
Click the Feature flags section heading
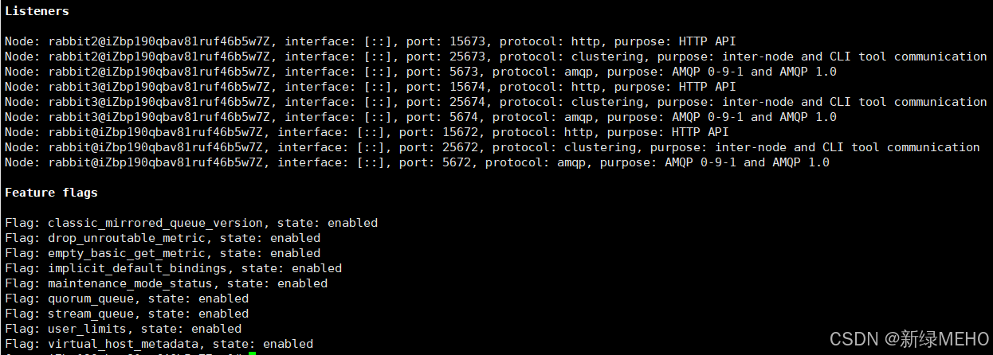point(51,193)
